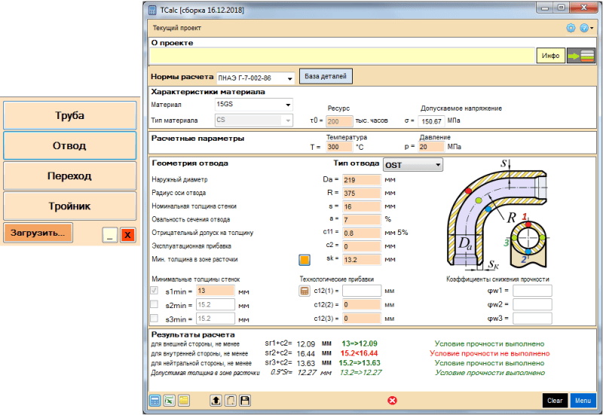
Task: Click the calculator icon next to c12(1)
Action: click(305, 291)
